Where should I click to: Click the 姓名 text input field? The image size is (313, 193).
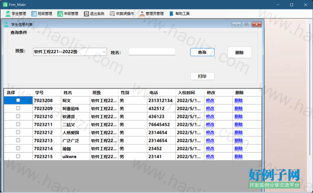(x=152, y=52)
